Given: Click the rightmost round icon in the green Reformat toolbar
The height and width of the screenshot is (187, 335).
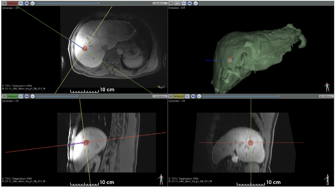Looking at the screenshot, I should coord(33,96).
